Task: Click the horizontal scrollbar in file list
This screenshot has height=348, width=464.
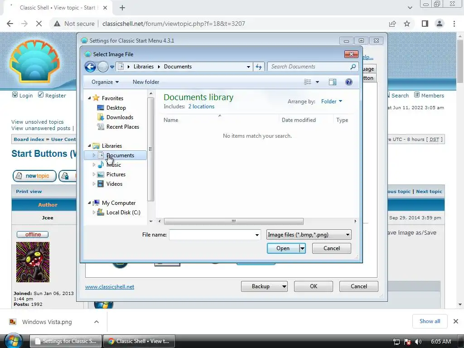Action: [233, 221]
